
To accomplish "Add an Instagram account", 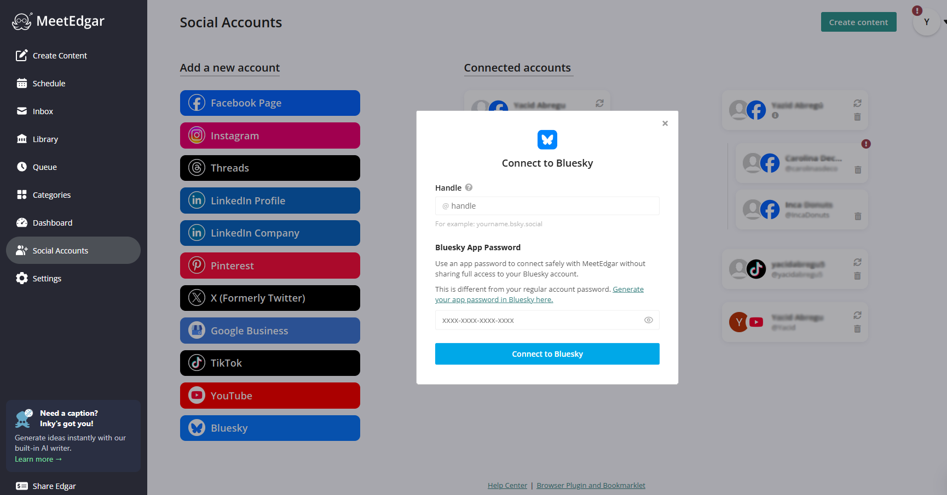I will click(270, 135).
